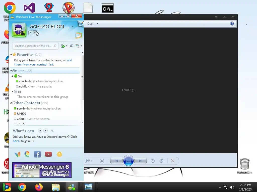
Task: Open the Add a contact dropdown arrow
Action: point(66,46)
